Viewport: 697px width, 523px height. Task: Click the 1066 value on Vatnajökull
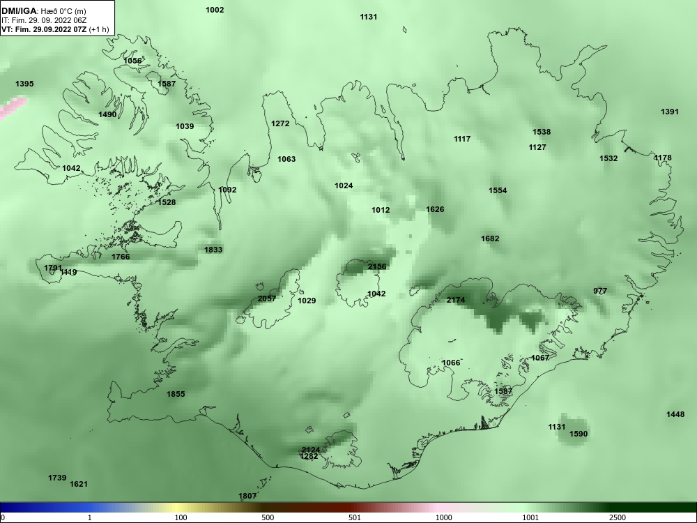click(451, 363)
